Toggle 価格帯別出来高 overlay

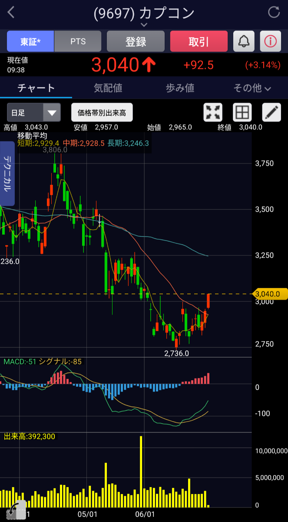[x=102, y=113]
